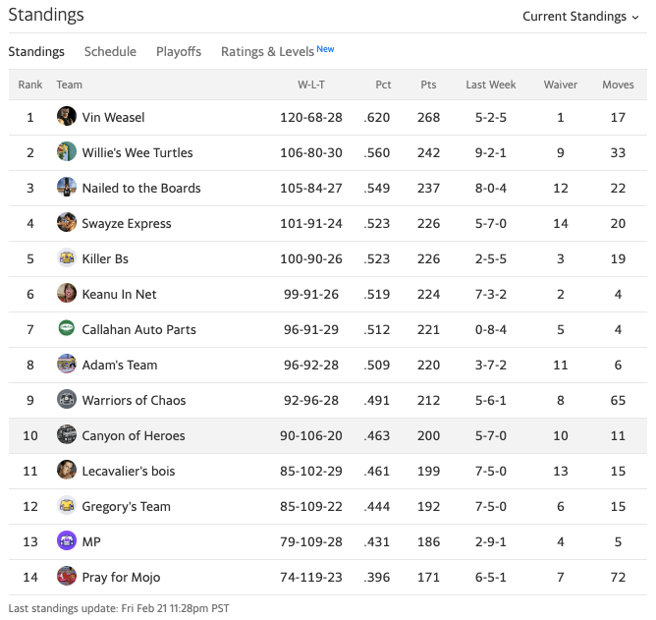
Task: Click Vin Weasel team avatar icon
Action: 67,117
